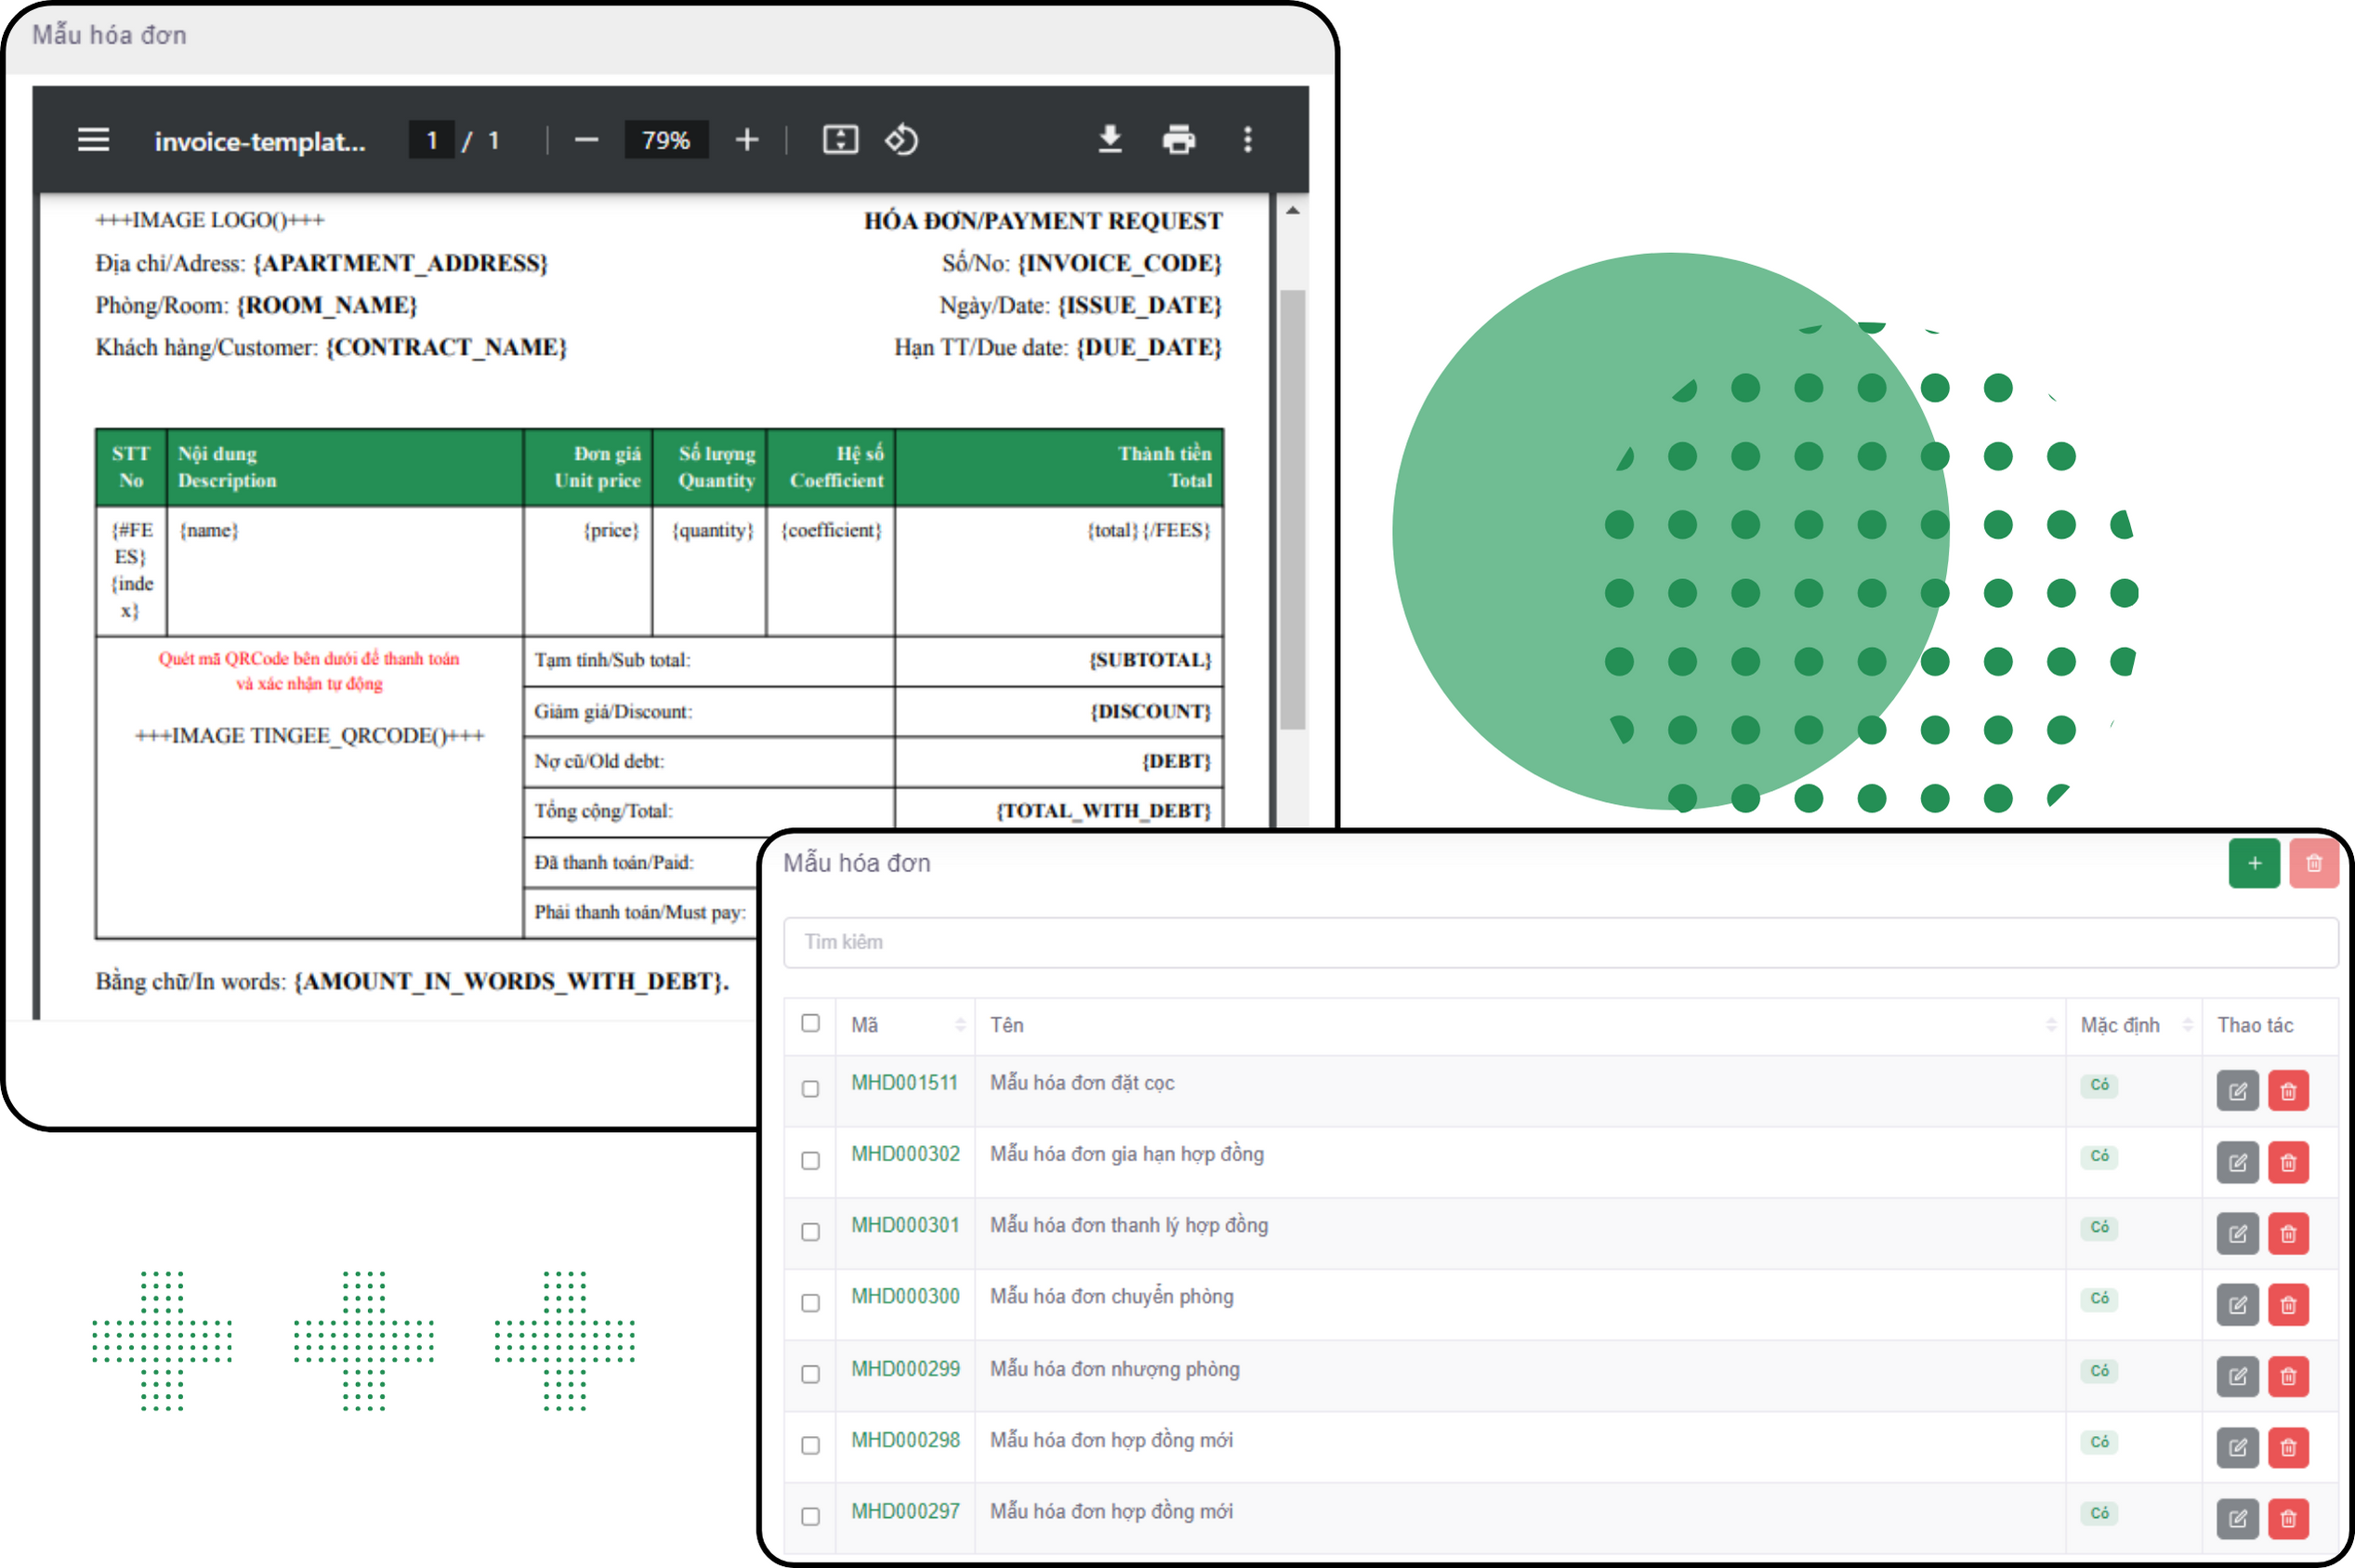Viewport: 2355px width, 1568px height.
Task: Delete the MHD000302 invoice template
Action: tap(2288, 1162)
